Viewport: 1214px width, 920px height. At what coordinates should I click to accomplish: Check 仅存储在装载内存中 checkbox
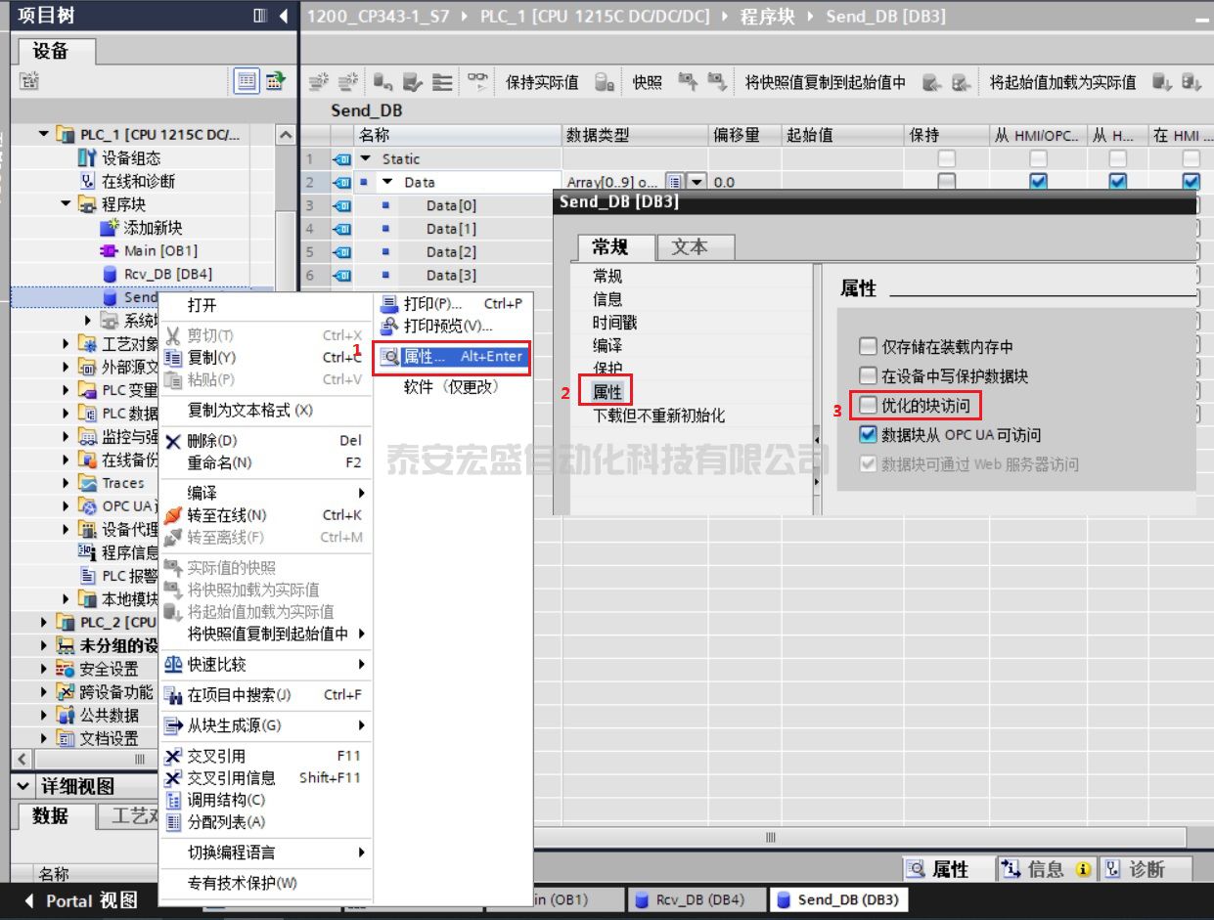pyautogui.click(x=868, y=347)
